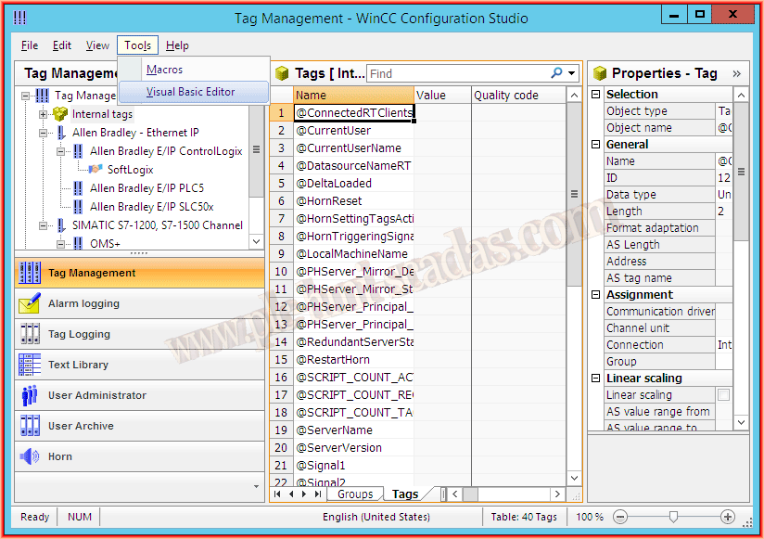Select the Horn speaker icon

30,456
